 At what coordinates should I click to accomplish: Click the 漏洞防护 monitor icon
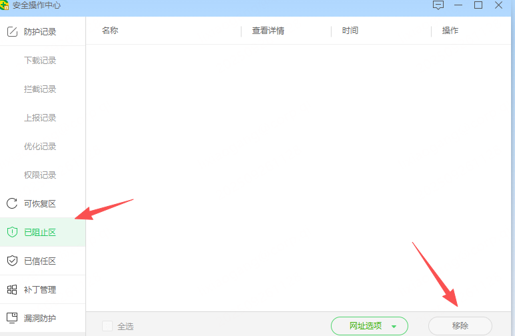pyautogui.click(x=12, y=318)
